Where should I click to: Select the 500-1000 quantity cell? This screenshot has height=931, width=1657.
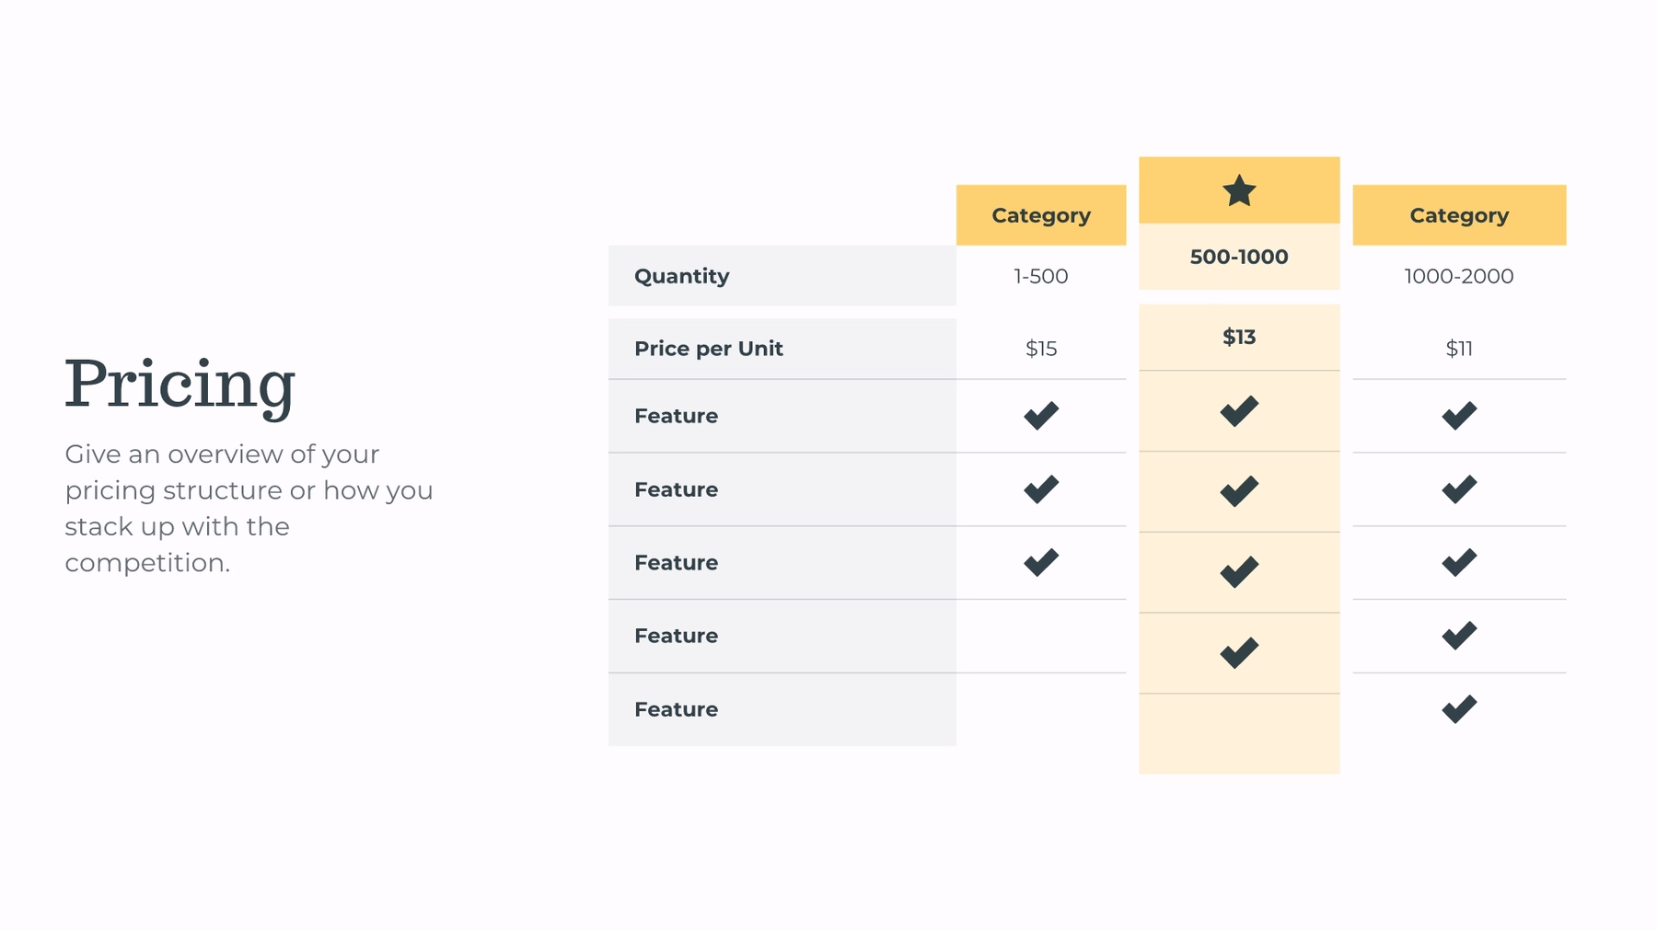click(x=1239, y=257)
